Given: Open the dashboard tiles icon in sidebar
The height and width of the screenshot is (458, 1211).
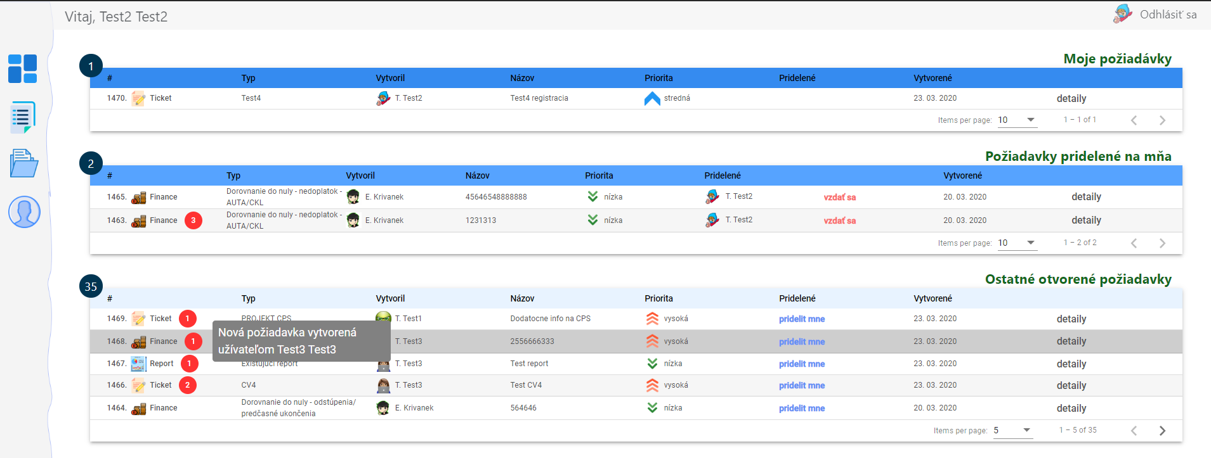Looking at the screenshot, I should point(23,68).
